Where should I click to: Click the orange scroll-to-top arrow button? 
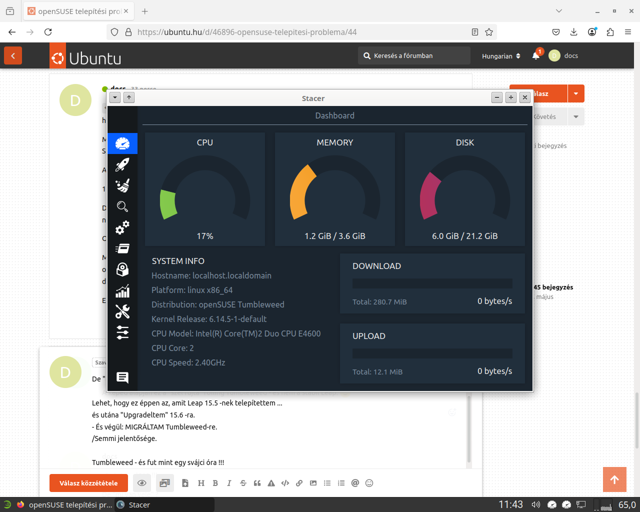pyautogui.click(x=614, y=480)
